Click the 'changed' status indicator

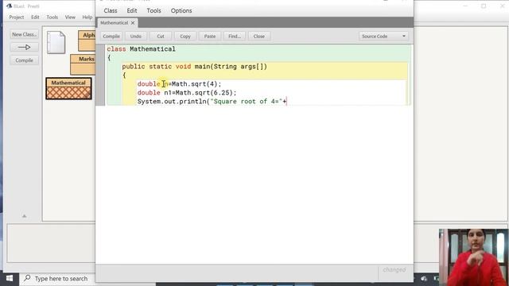[394, 270]
